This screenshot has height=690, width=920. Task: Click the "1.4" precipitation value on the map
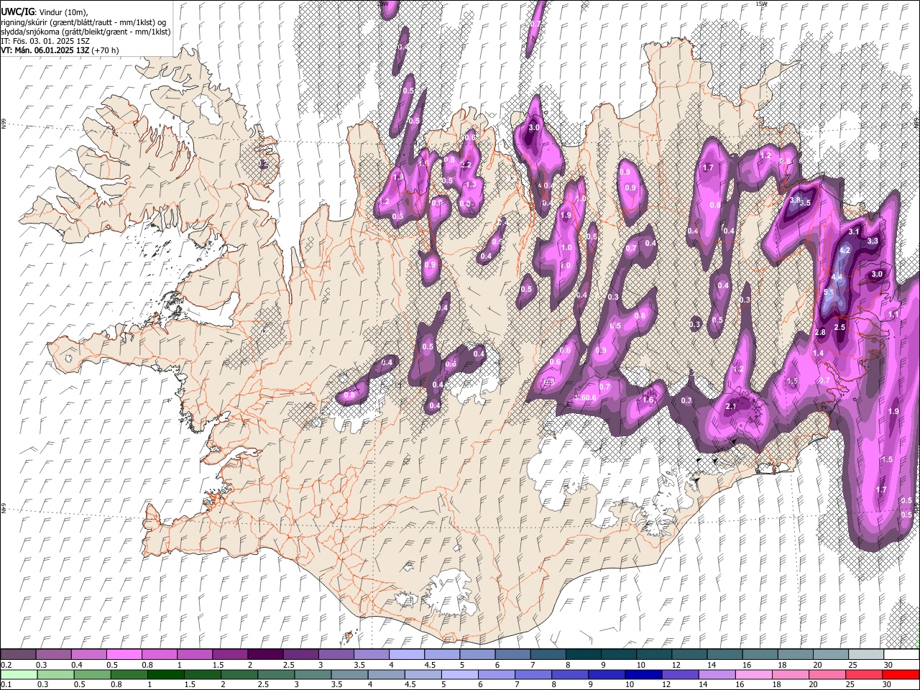(818, 354)
